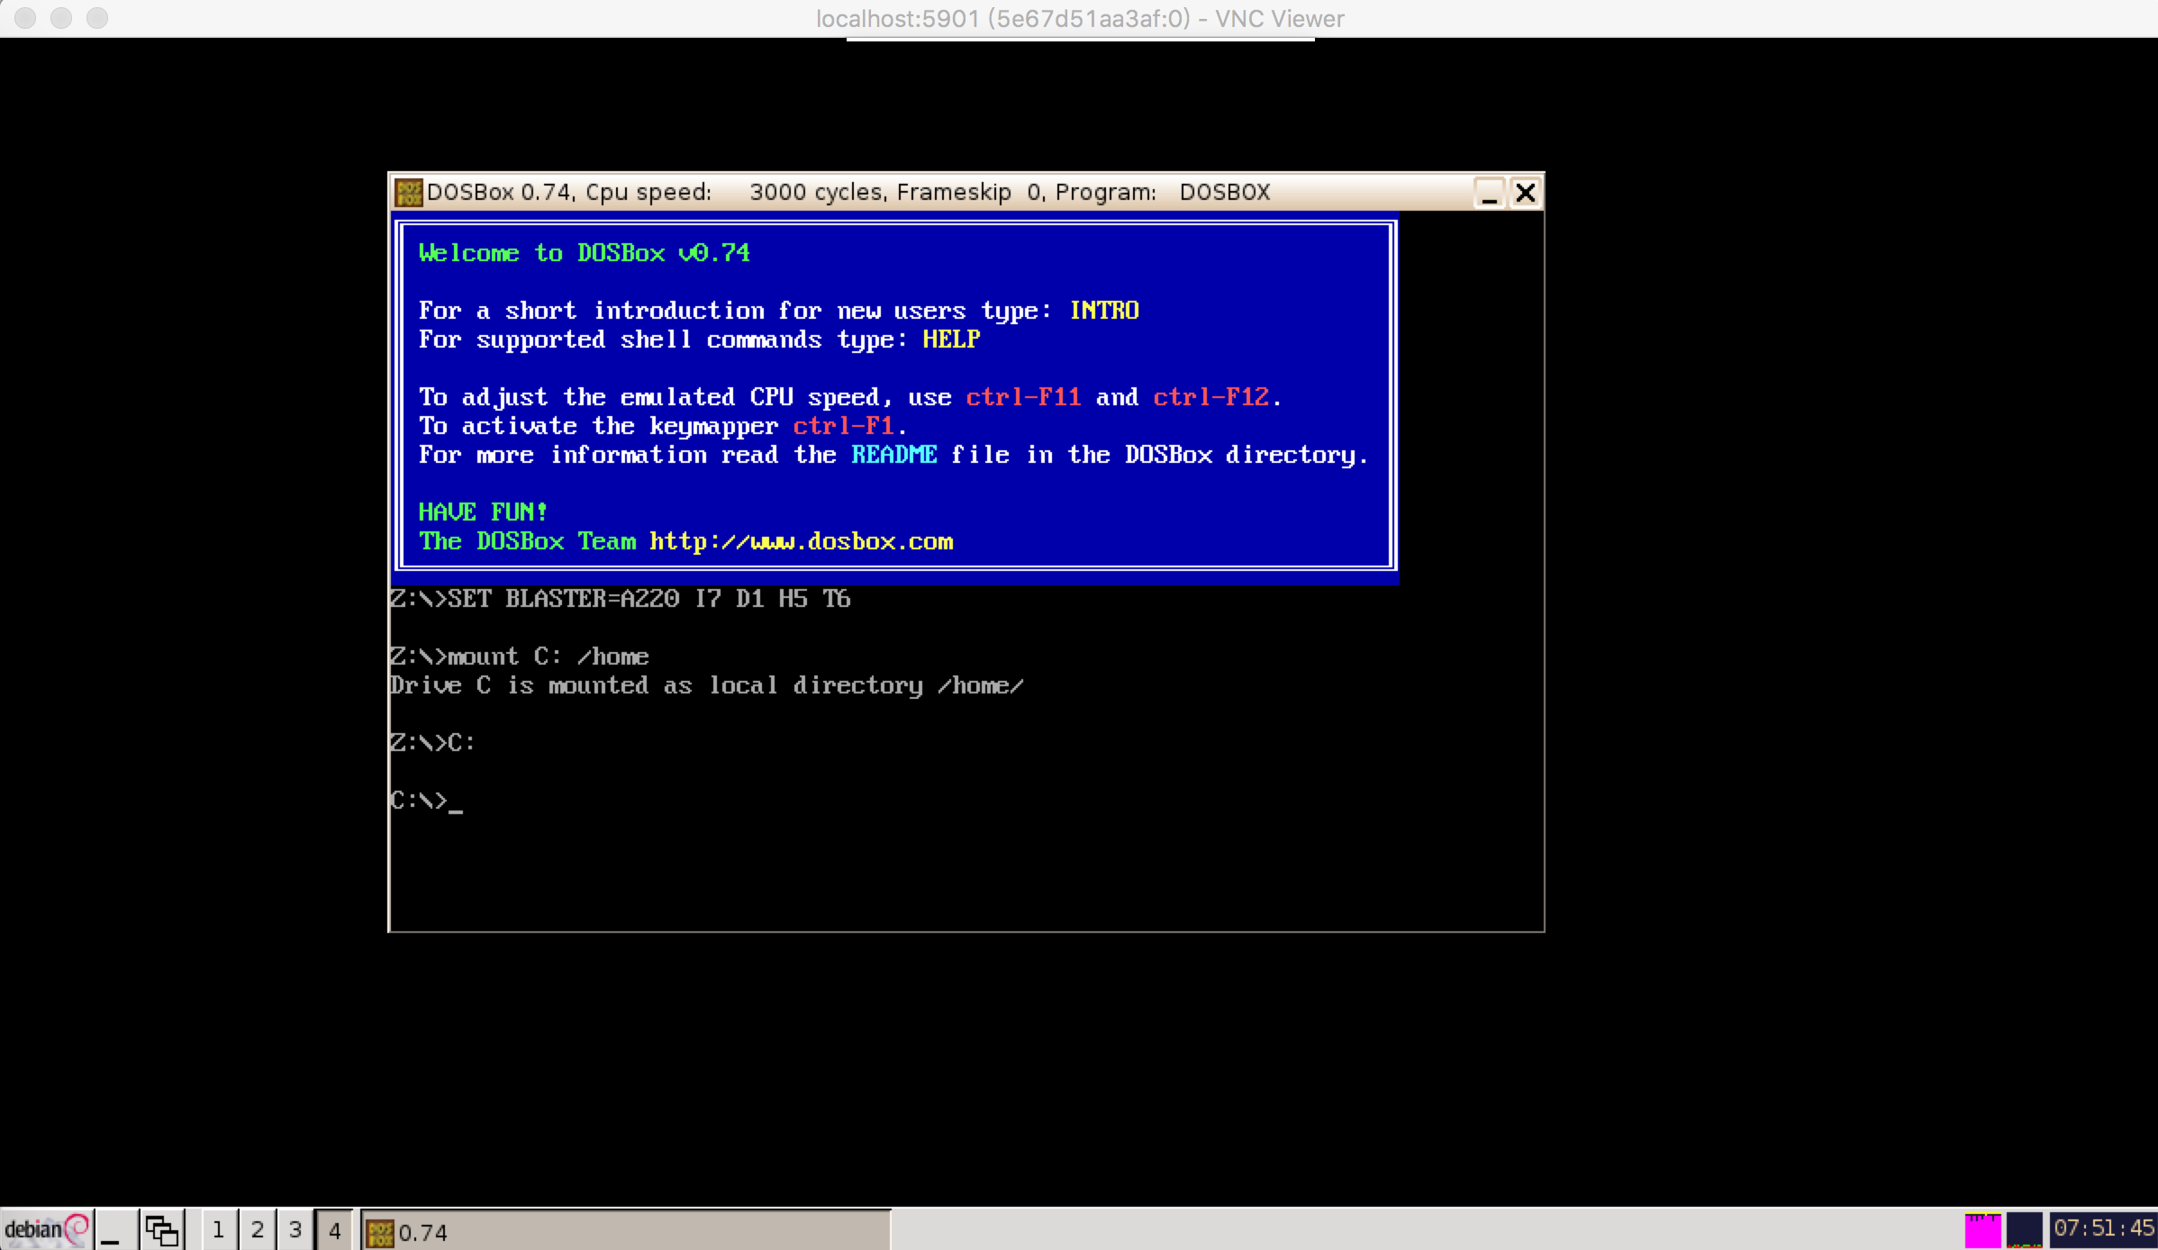
Task: Click the taskbar clock
Action: (x=2103, y=1228)
